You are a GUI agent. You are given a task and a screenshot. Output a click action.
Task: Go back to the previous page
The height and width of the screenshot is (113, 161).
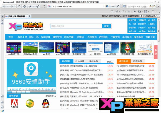[4, 6]
